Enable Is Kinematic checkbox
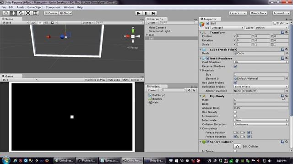This screenshot has width=293, height=164. click(235, 116)
